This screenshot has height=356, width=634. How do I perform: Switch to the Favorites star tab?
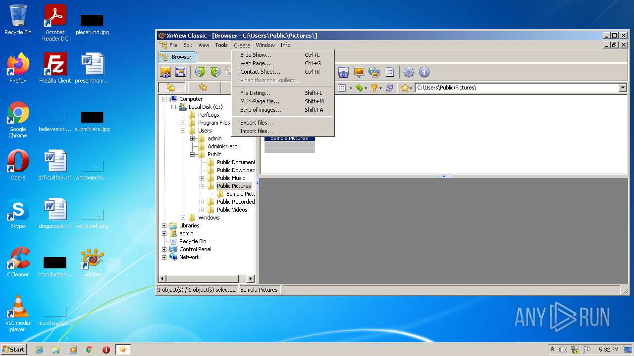(203, 88)
